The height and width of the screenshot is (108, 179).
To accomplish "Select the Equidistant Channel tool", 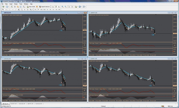I will (x=19, y=9).
